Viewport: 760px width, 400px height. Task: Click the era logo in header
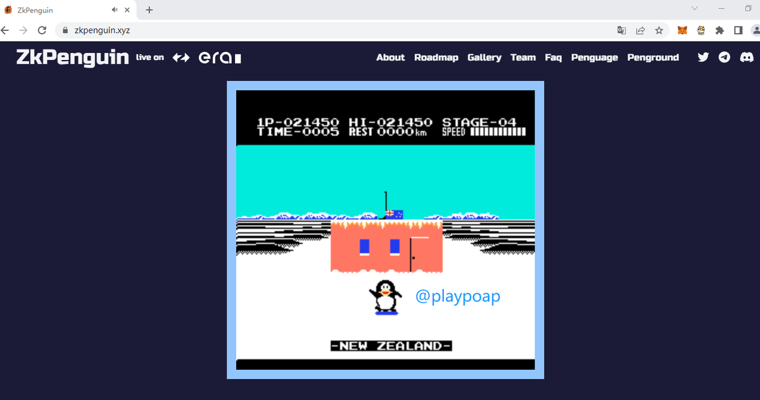[220, 58]
